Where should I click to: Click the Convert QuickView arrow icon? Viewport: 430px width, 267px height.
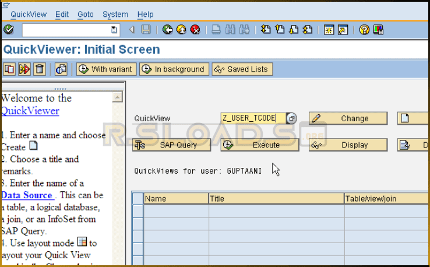tap(24, 69)
